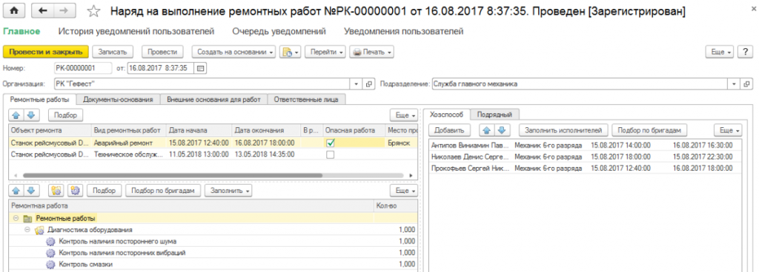Check Опасная работа for Техническое обслуживание row

coord(330,154)
